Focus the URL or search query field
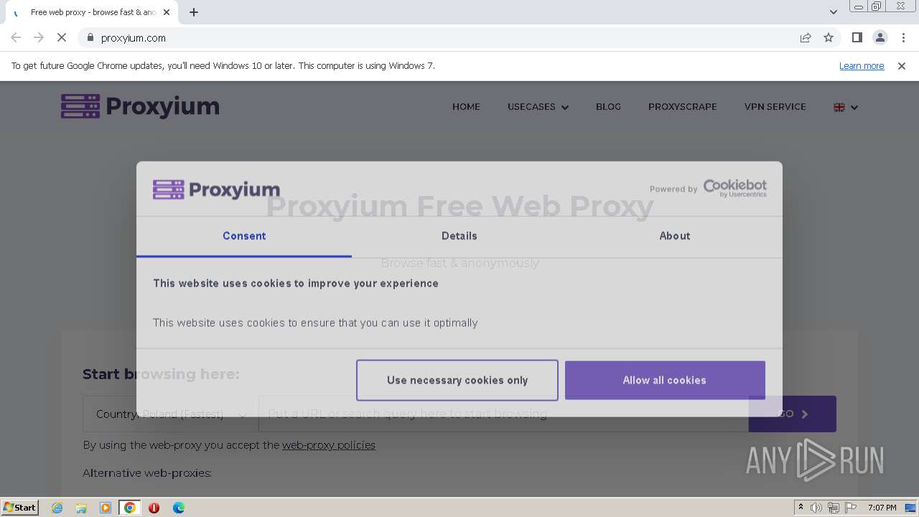This screenshot has height=517, width=919. tap(503, 414)
